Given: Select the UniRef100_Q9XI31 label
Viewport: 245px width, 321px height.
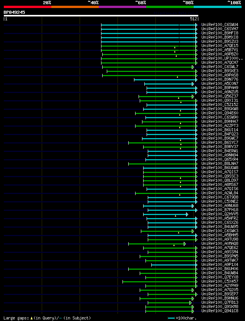Looking at the screenshot, I should (220, 101).
